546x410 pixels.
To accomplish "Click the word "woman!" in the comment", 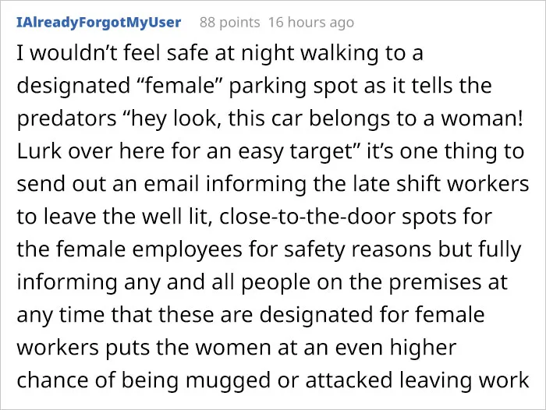I will tap(482, 118).
